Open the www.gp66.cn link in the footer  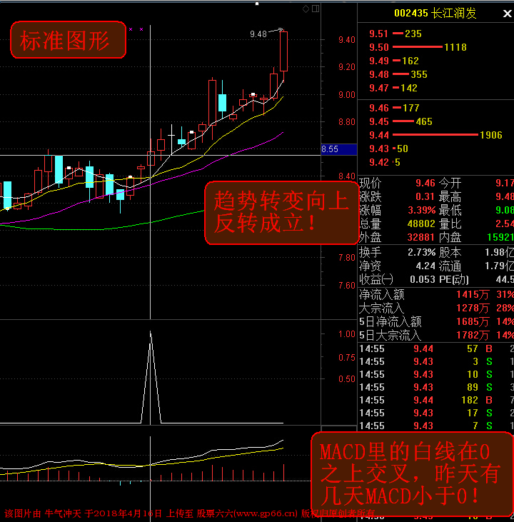click(x=257, y=513)
